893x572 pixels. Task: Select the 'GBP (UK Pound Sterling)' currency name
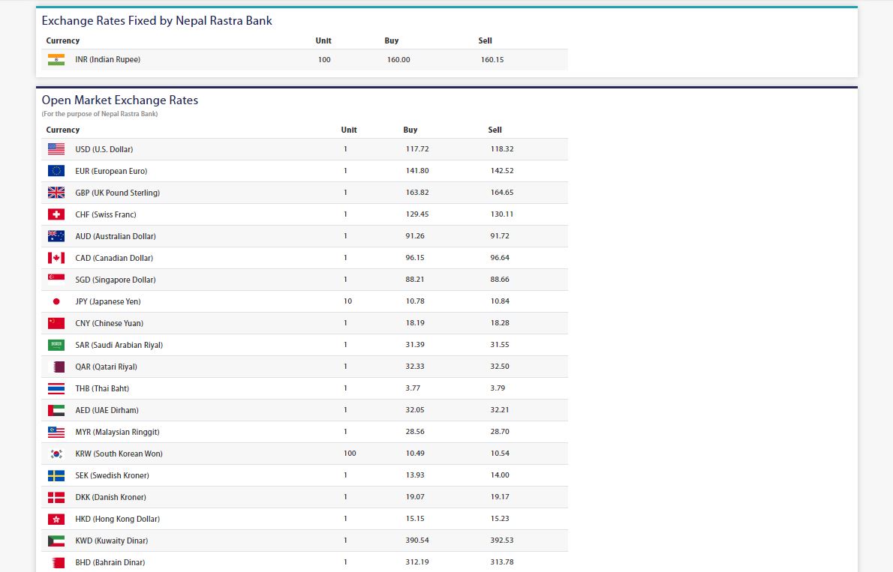(x=117, y=193)
